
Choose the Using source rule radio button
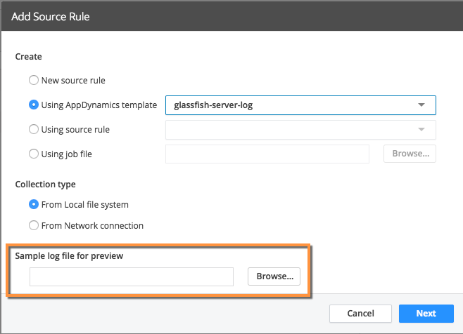click(34, 129)
